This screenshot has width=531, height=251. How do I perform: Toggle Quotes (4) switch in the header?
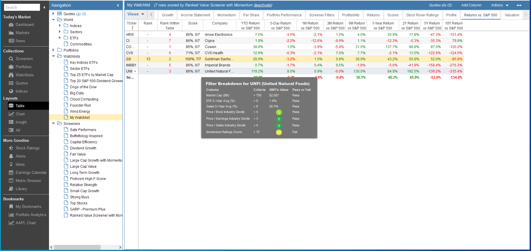[450, 5]
